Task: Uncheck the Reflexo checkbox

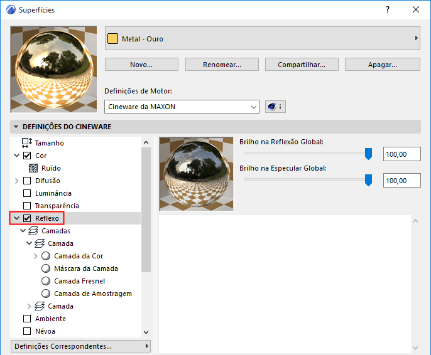Action: point(27,218)
